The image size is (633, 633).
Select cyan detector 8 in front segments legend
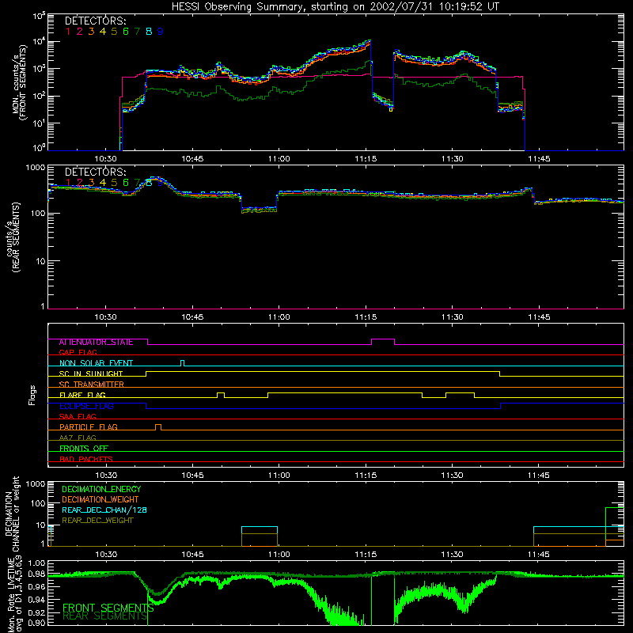(149, 31)
